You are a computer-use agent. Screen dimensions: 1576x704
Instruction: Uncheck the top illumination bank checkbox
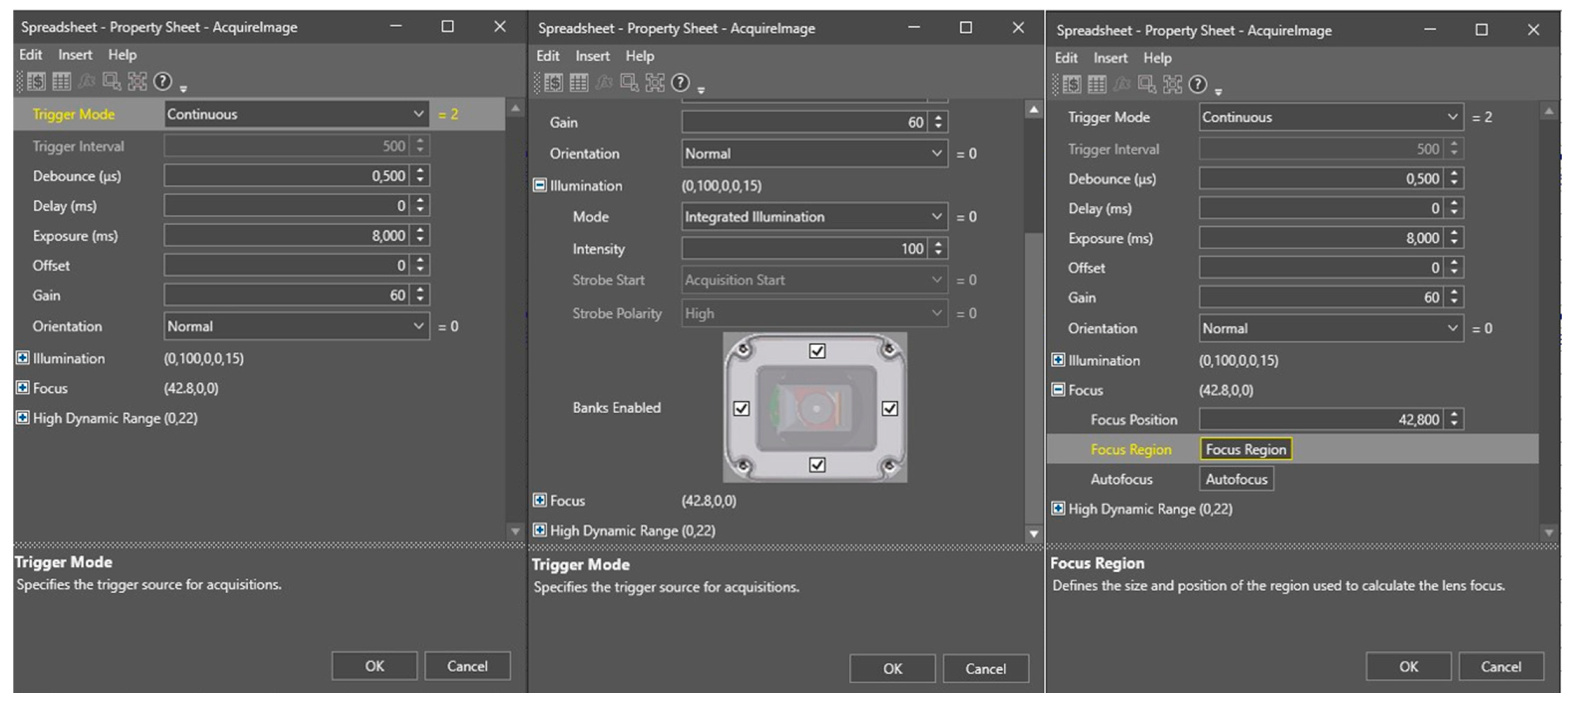(x=817, y=351)
